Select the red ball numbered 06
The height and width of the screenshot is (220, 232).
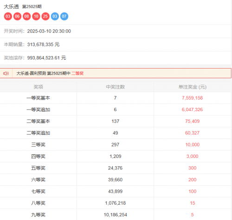click(x=17, y=16)
